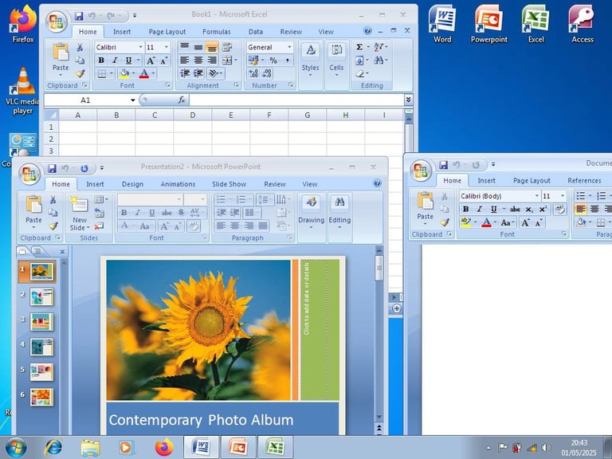
Task: Click Save icon in Excel quick access toolbar
Action: click(x=79, y=16)
